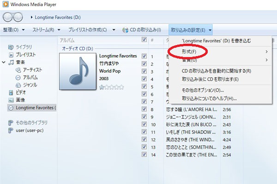The width and height of the screenshot is (277, 184).
Task: Click the back navigation arrow button
Action: point(8,17)
